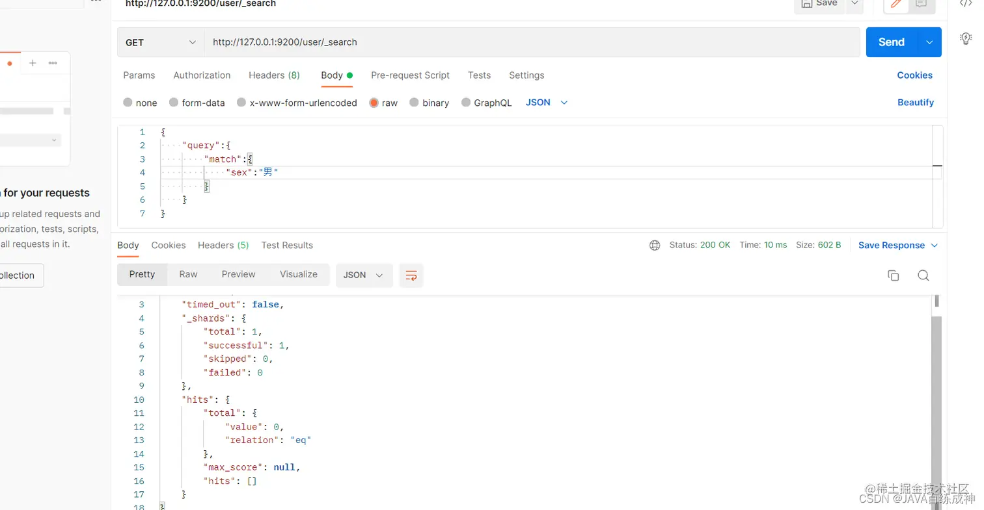Screen dimensions: 984x510
Task: Open the request Settings tab
Action: pos(526,75)
